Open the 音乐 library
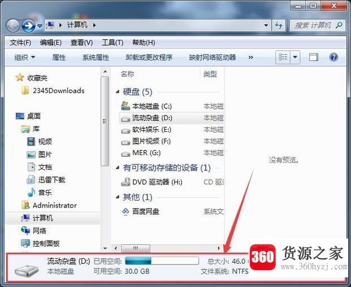The image size is (351, 287). click(40, 192)
